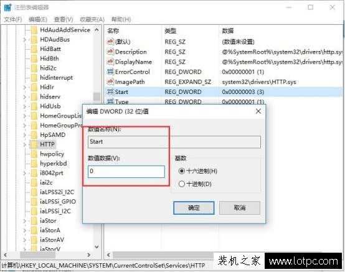
Task: Click the Description string value icon
Action: tap(110, 52)
